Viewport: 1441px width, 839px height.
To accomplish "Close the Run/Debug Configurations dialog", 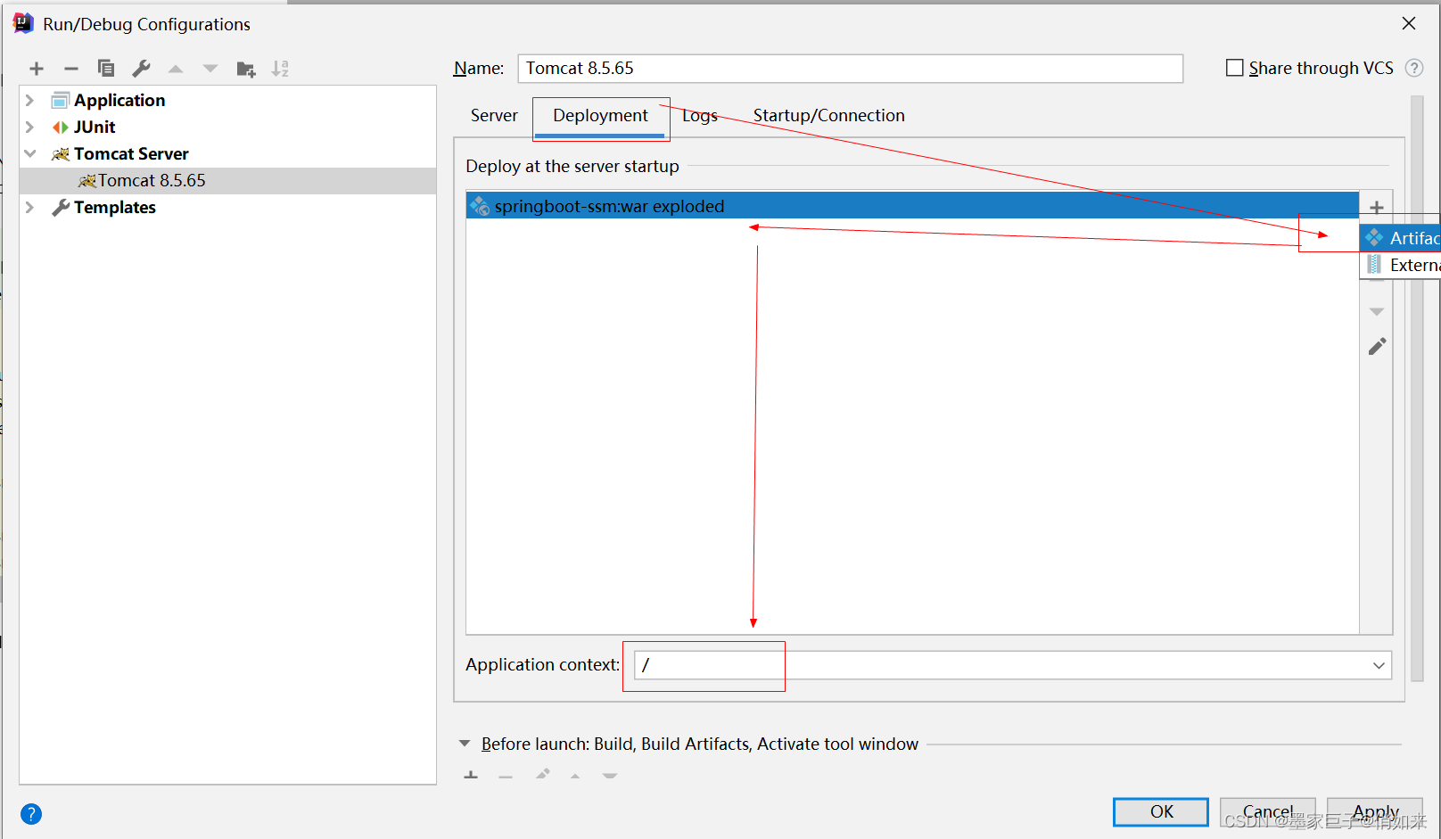I will pyautogui.click(x=1409, y=24).
